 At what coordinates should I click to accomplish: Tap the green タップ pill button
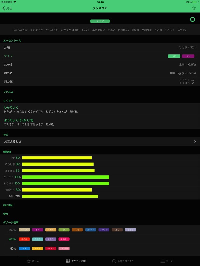(100, 21)
